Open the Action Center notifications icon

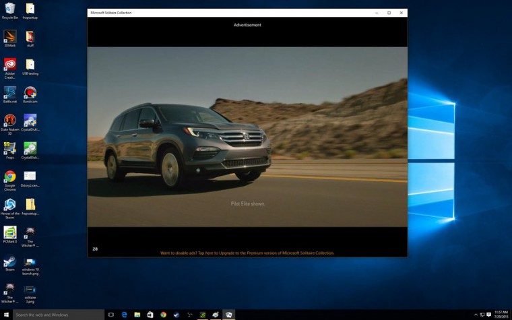489,315
